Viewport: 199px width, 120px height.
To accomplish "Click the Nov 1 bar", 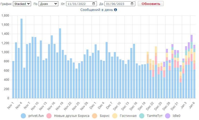I will [x=13, y=80].
